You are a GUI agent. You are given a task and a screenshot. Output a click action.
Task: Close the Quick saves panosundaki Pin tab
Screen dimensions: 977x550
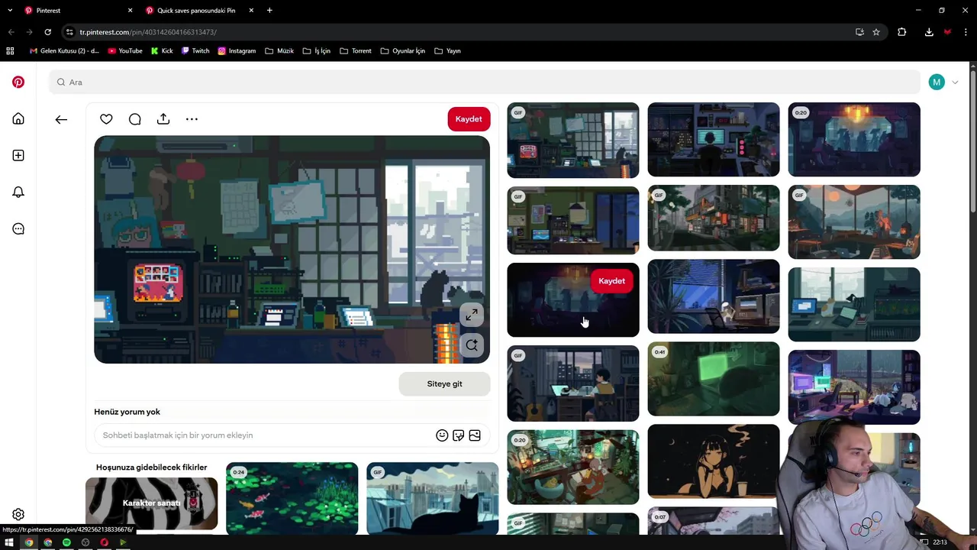(251, 11)
